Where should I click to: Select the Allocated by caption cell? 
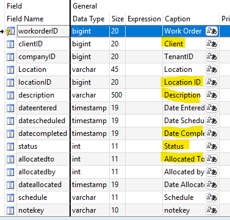coord(184,172)
